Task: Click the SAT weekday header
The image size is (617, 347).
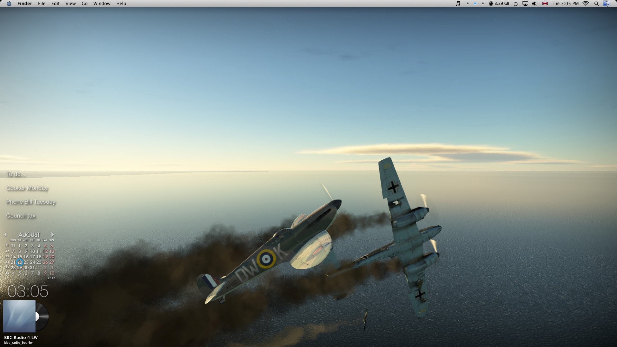Action: point(45,240)
